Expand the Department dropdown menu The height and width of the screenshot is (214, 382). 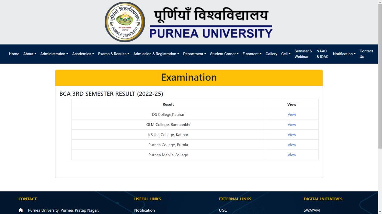pyautogui.click(x=195, y=54)
